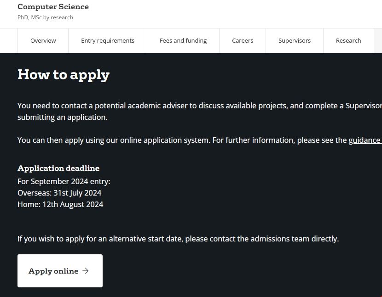The height and width of the screenshot is (297, 382).
Task: Select the Fees and funding tab
Action: [183, 41]
